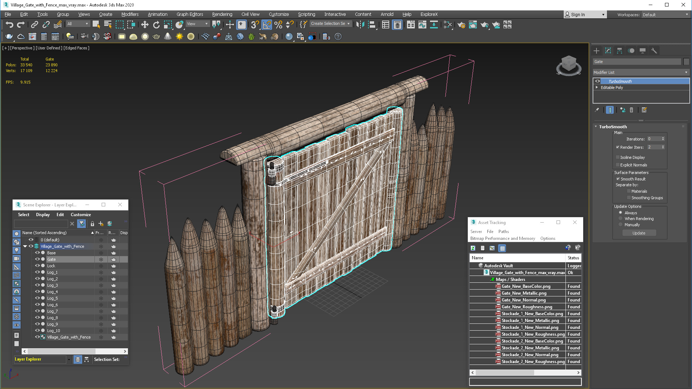Viewport: 692px width, 389px height.
Task: Click the Iterations spinner arrows
Action: [x=663, y=139]
